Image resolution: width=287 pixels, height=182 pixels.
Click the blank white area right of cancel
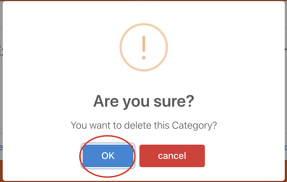[x=245, y=156]
